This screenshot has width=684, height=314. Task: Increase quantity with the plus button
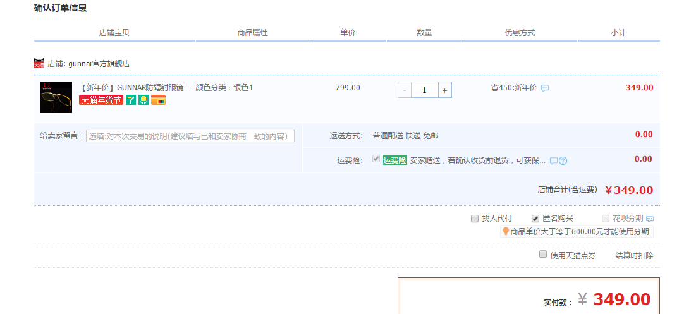click(x=444, y=90)
